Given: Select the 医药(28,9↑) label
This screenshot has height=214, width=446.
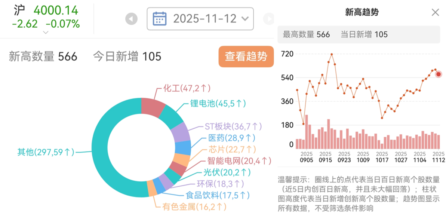Looking at the screenshot, I should pos(231,138).
